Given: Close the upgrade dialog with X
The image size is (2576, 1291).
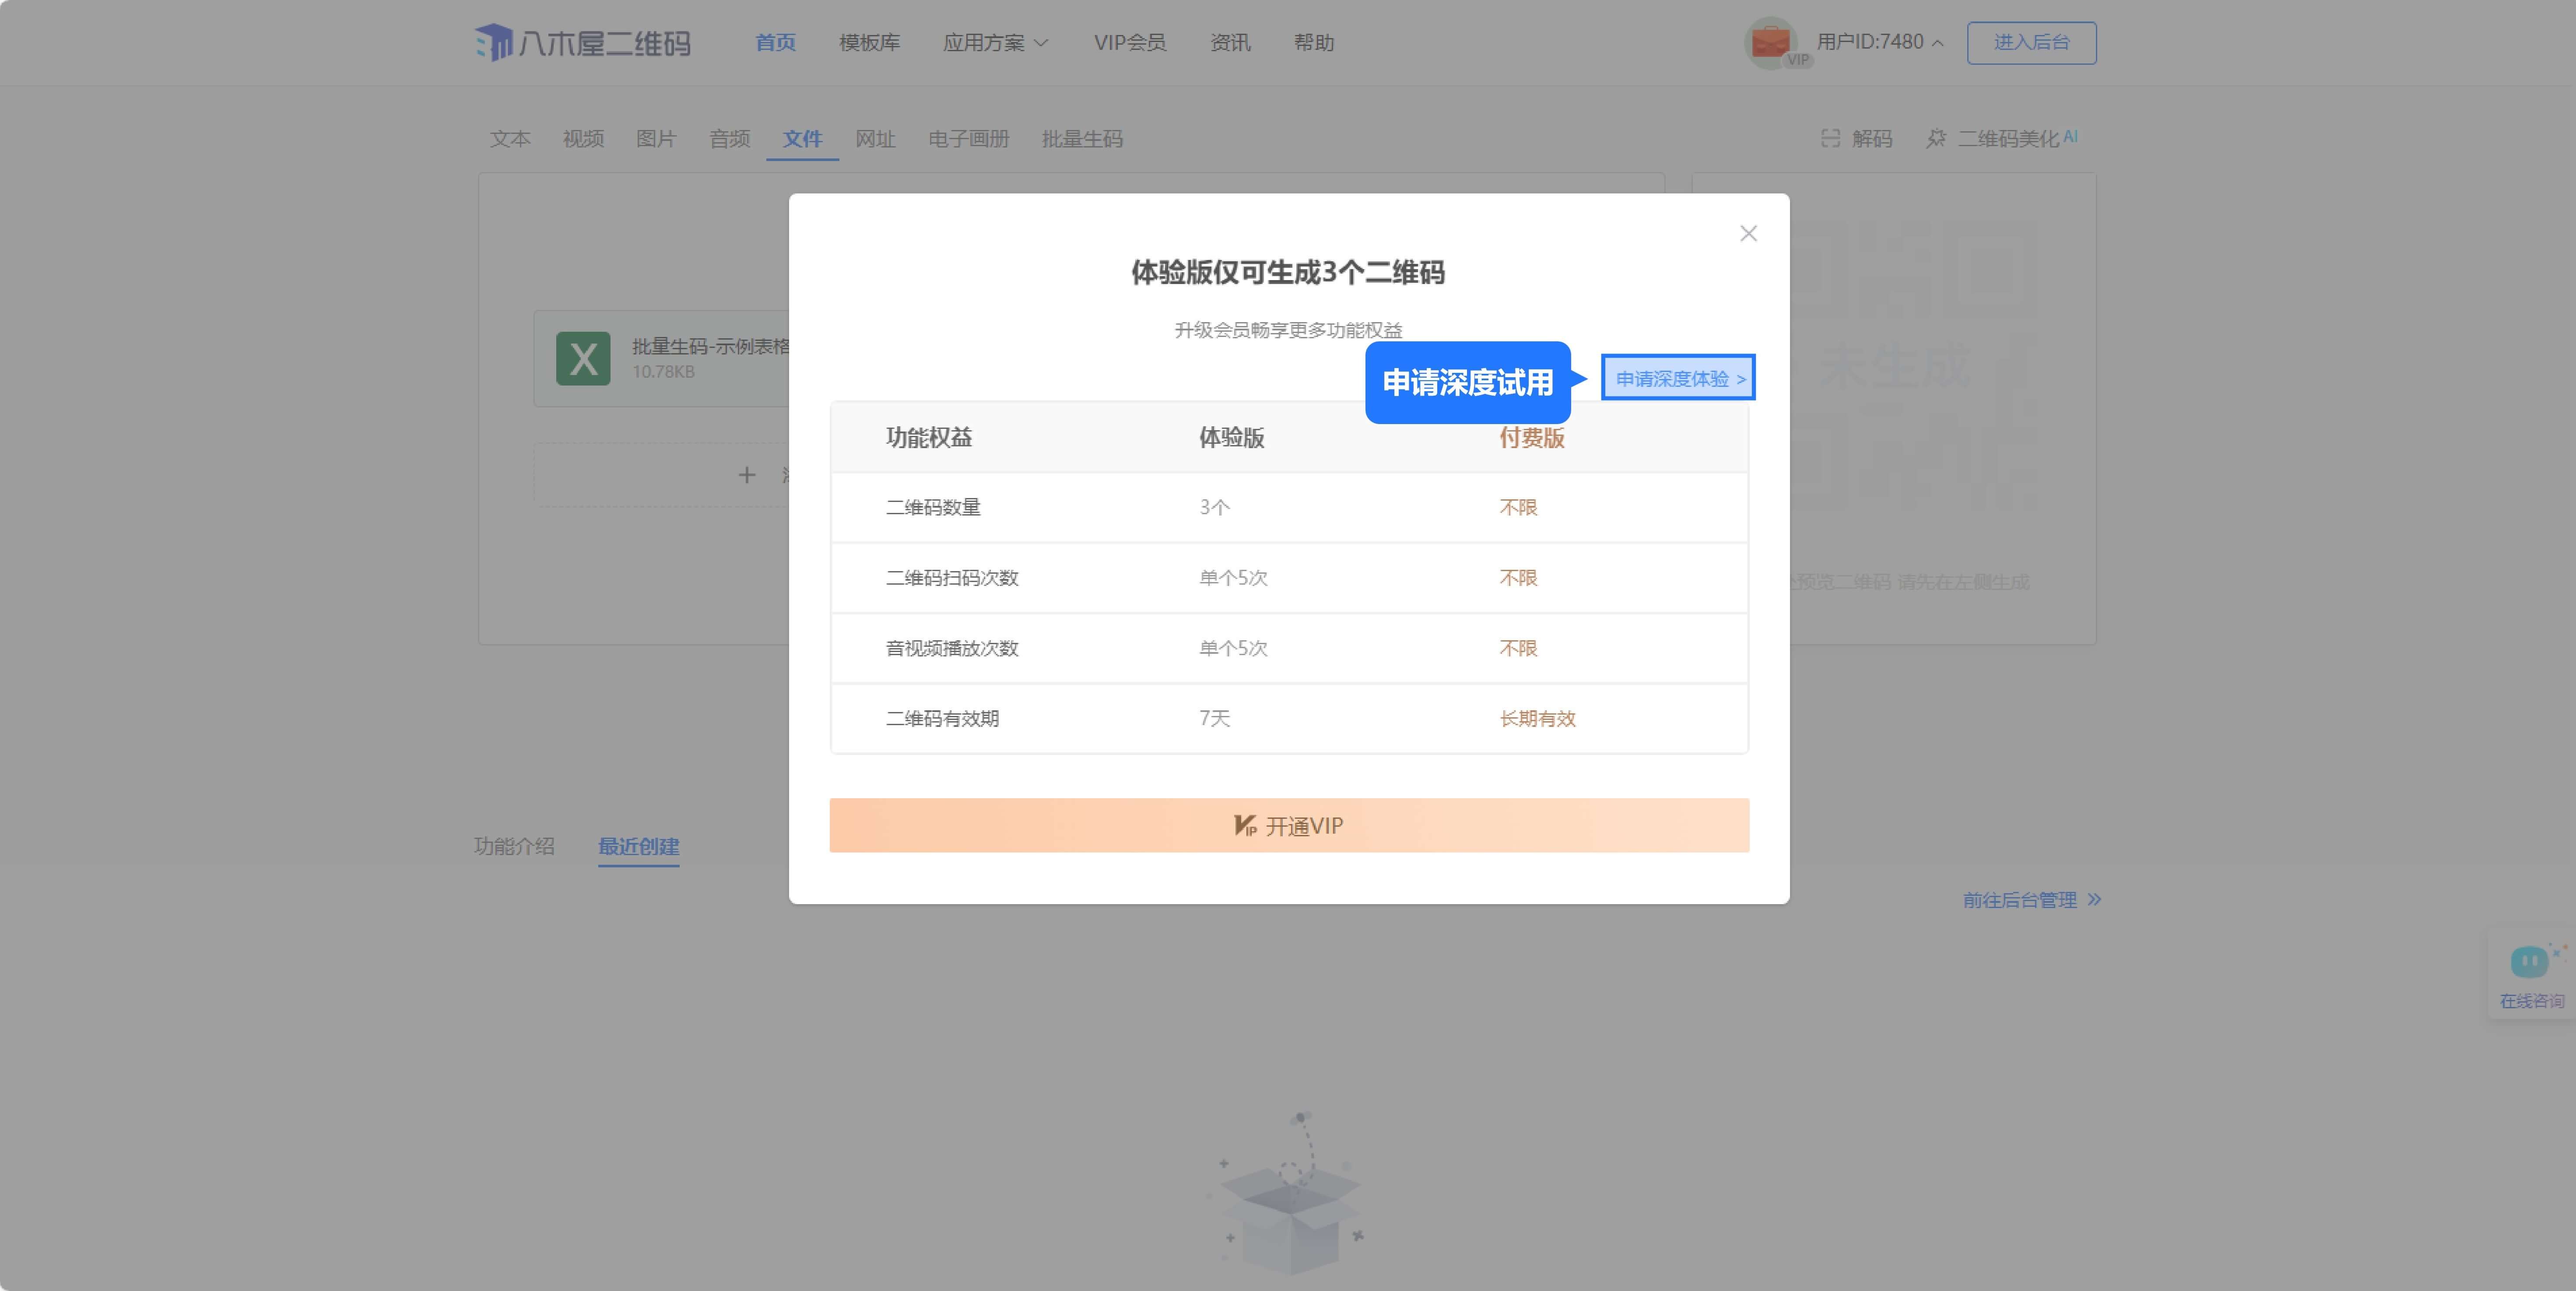Looking at the screenshot, I should click(1747, 233).
